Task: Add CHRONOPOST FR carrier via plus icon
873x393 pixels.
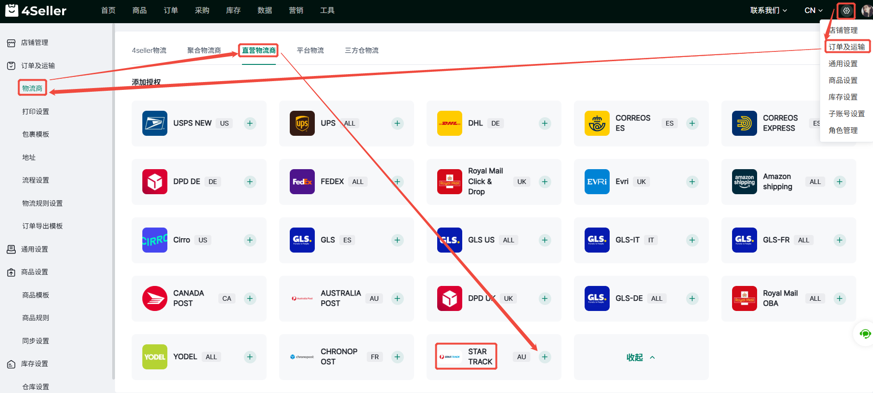Action: click(397, 357)
